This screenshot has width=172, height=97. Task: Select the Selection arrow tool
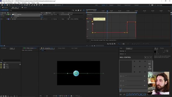point(5,5)
